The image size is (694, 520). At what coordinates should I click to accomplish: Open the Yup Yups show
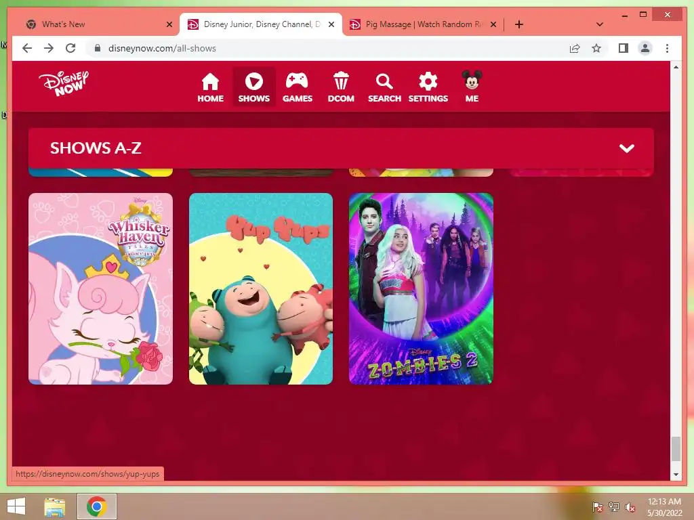tap(261, 288)
